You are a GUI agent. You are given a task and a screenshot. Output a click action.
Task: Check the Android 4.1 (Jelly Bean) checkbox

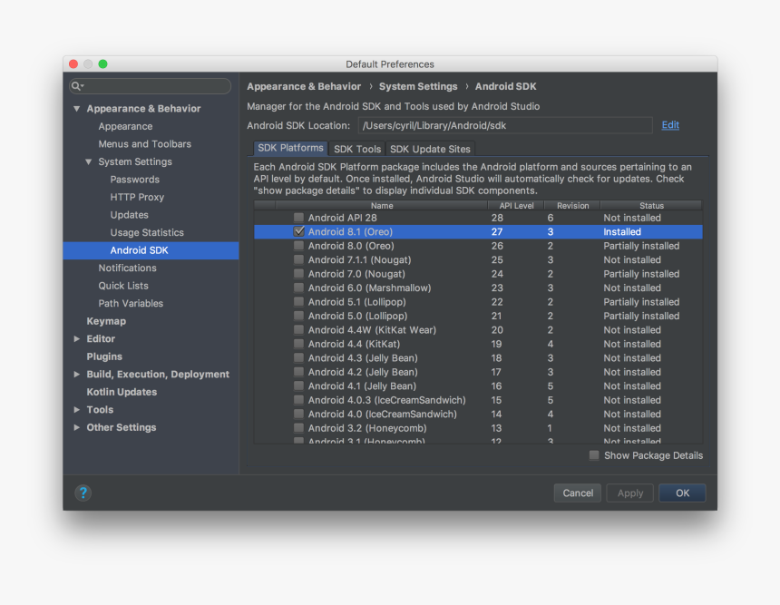pos(298,385)
